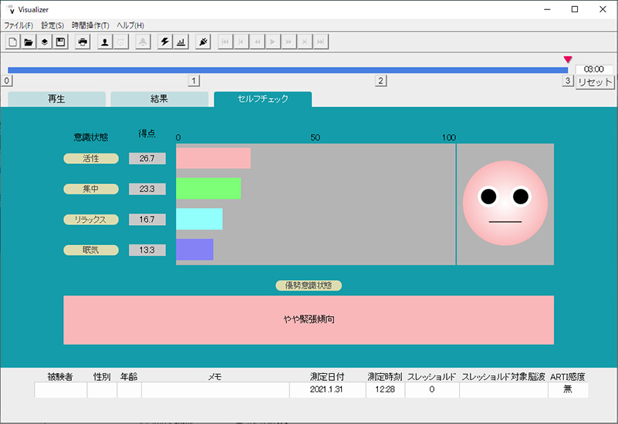The image size is (618, 424).
Task: Jump to end with skip-to-last button
Action: (321, 42)
